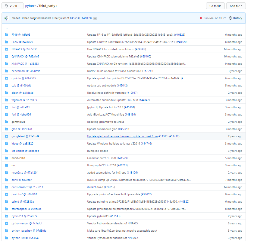257x241 pixels.
Task: Expand commit message ellipsis button
Action: [95, 18]
